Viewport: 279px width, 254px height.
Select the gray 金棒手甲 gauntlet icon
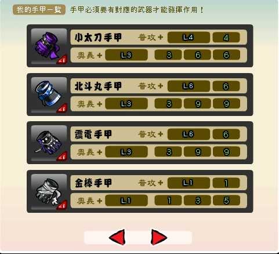tap(49, 191)
